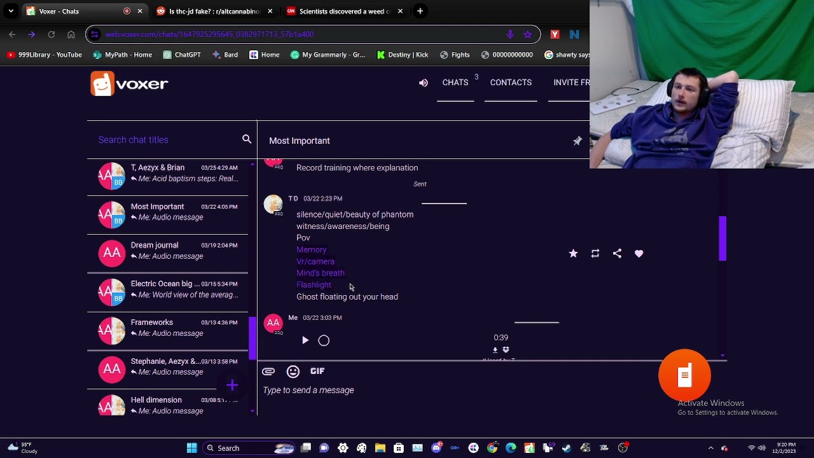The height and width of the screenshot is (458, 814).
Task: Open a new browser tab
Action: click(x=420, y=11)
